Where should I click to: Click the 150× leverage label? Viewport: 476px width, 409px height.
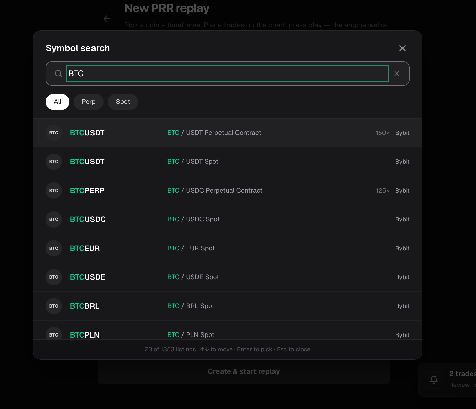click(382, 133)
